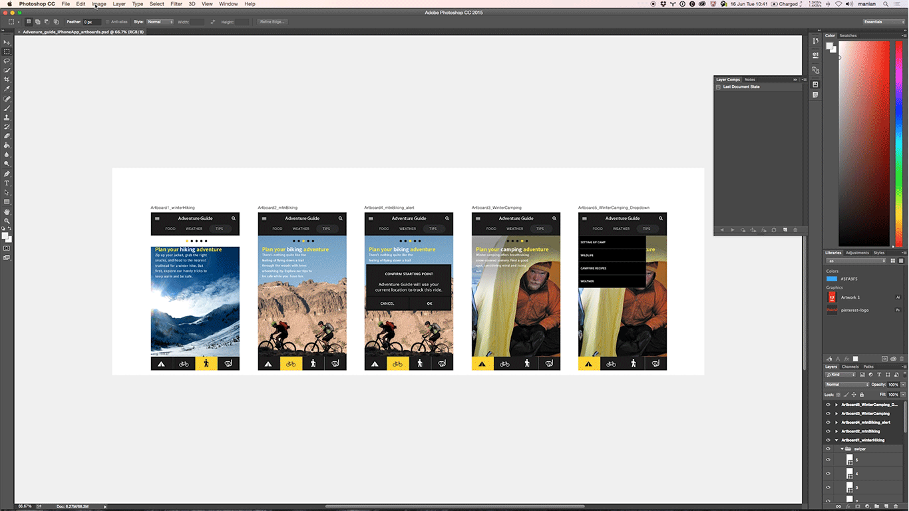
Task: Select the Lasso tool
Action: tap(7, 61)
